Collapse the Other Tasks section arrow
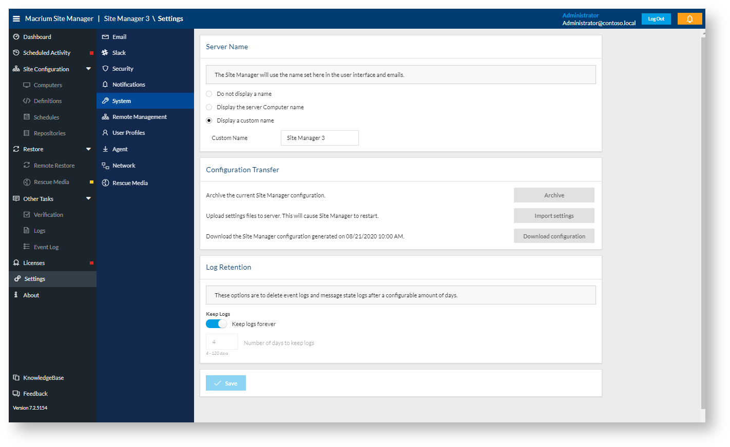The height and width of the screenshot is (447, 730). (88, 198)
